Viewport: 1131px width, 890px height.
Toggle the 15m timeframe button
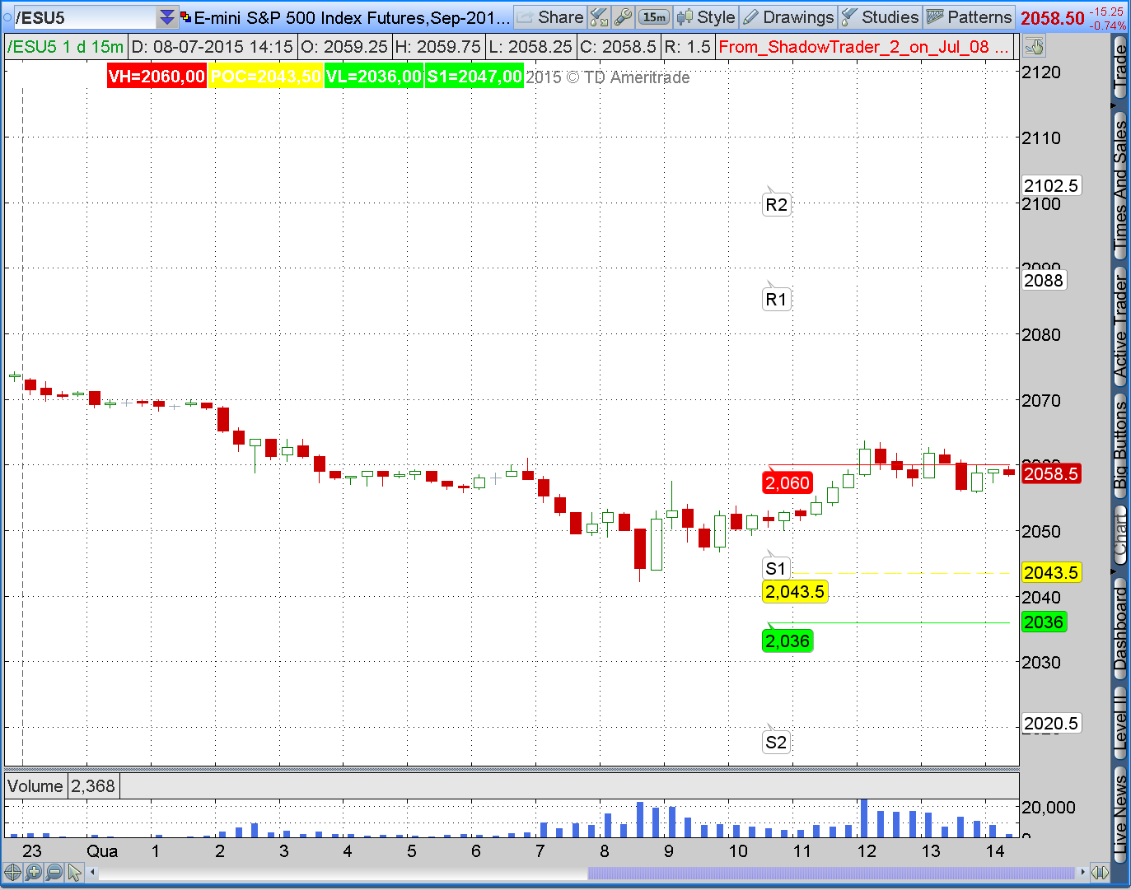tap(654, 16)
